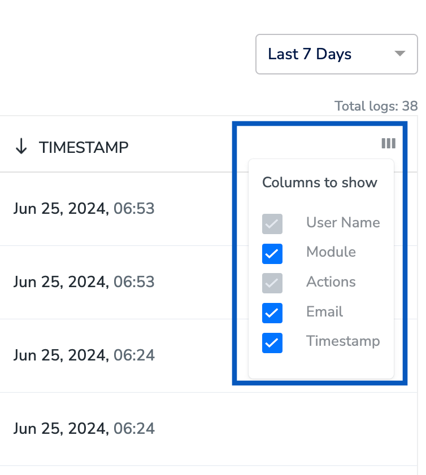The image size is (426, 475).
Task: Click the sort arrow beside TIMESTAMP
Action: (x=21, y=147)
